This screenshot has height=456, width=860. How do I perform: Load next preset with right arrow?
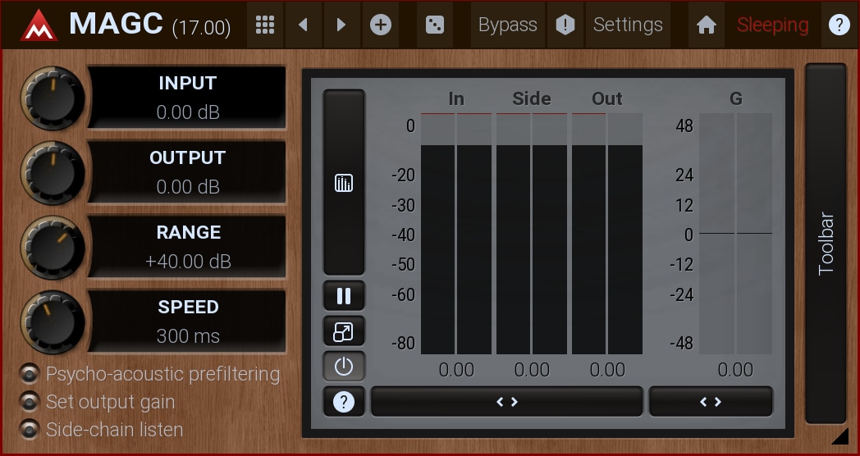(341, 25)
